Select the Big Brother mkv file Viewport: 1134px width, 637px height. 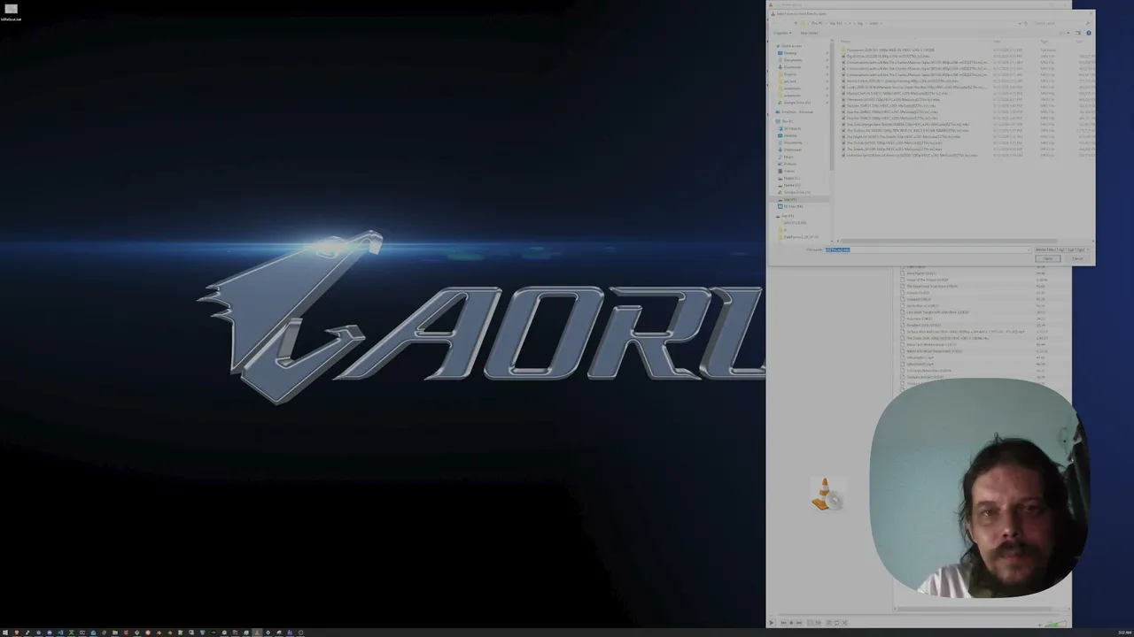887,57
